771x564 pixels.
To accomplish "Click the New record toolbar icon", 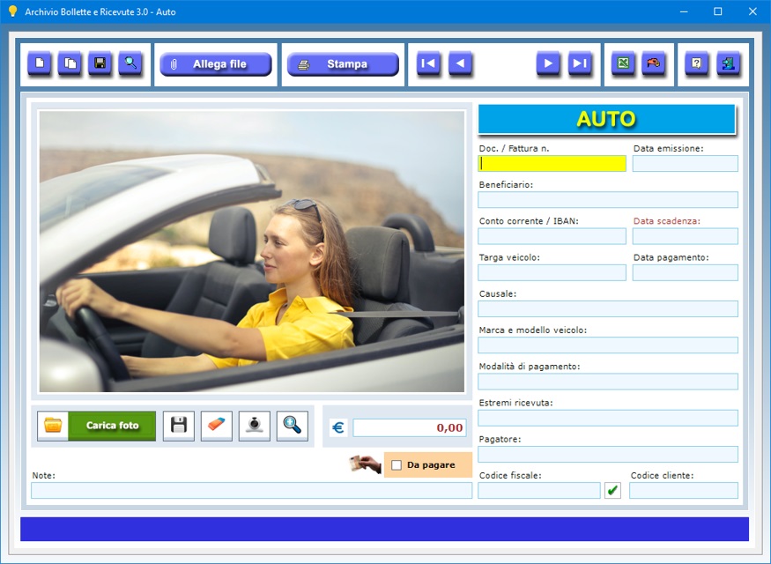I will [x=40, y=63].
